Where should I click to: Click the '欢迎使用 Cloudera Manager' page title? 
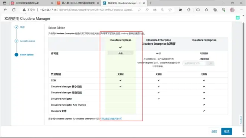coord(27,19)
